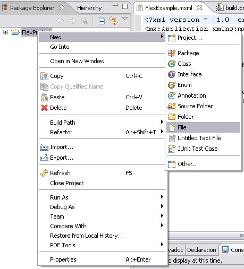Open the Package Explorer view menu triangle
Screen dimensions: 244x269
tap(125, 19)
